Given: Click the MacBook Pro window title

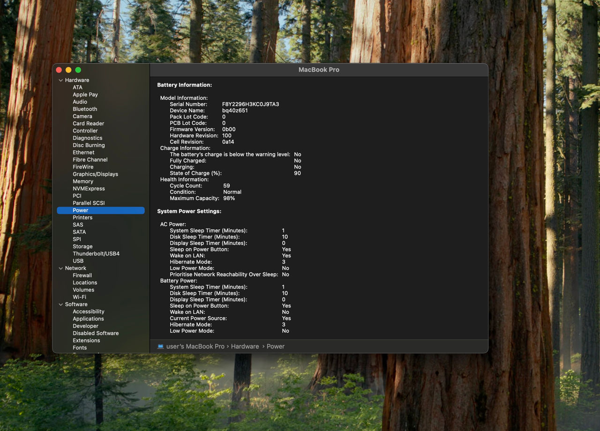Looking at the screenshot, I should (319, 70).
